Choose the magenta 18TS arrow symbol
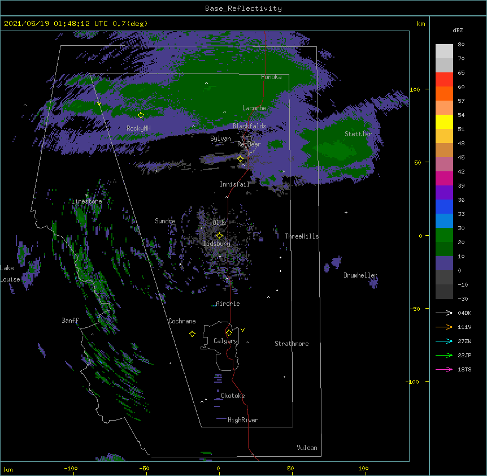The image size is (487, 476). 444,369
